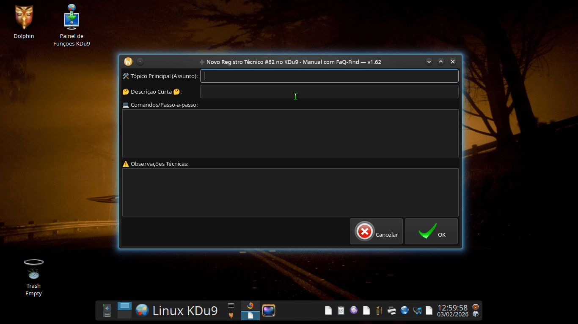Open the Dolphin desktop icon
This screenshot has width=578, height=324.
point(24,18)
